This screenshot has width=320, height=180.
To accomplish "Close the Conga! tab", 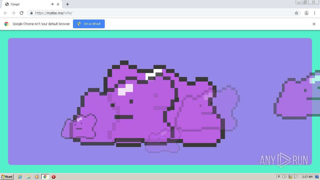I will pos(58,4).
